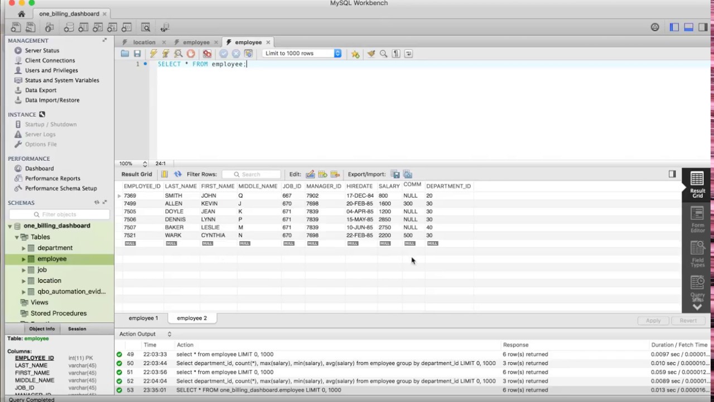Switch to the employee 1 result tab

(x=143, y=318)
